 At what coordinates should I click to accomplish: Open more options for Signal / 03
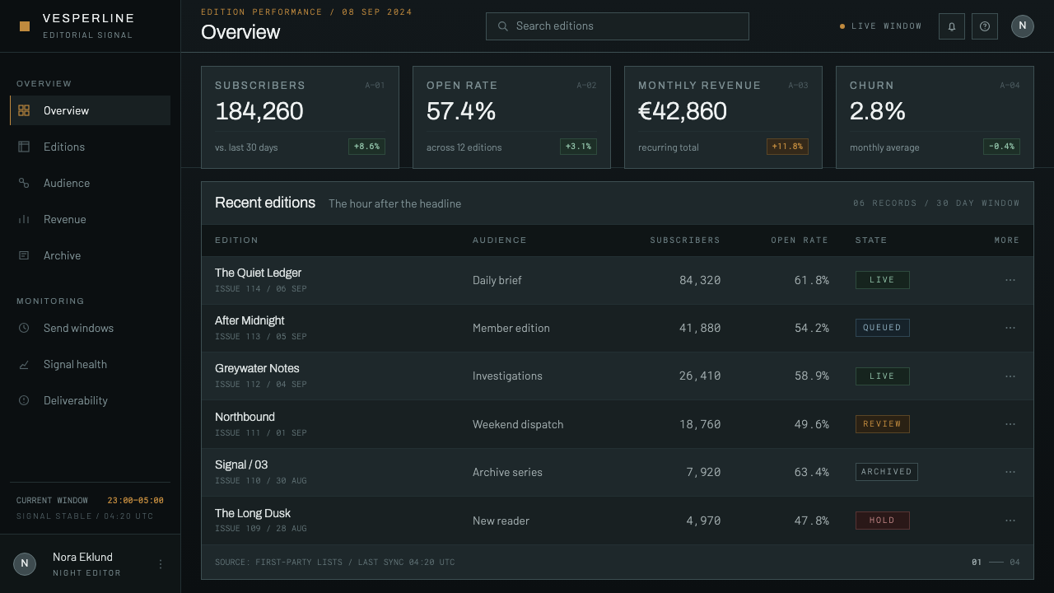coord(1010,472)
